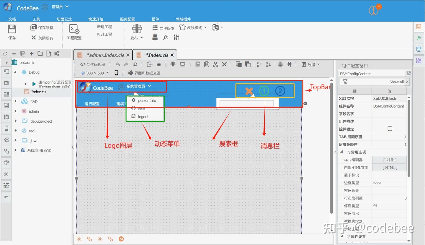Image resolution: width=425 pixels, height=245 pixels.
Task: Click the [ 对象 ] 样式编辑器 button
Action: 390,160
